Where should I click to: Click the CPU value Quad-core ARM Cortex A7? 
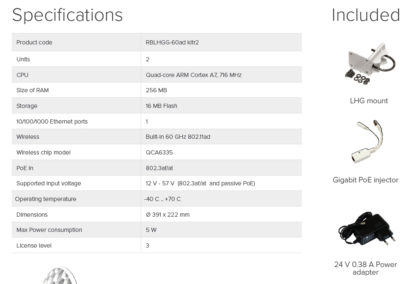click(x=193, y=75)
